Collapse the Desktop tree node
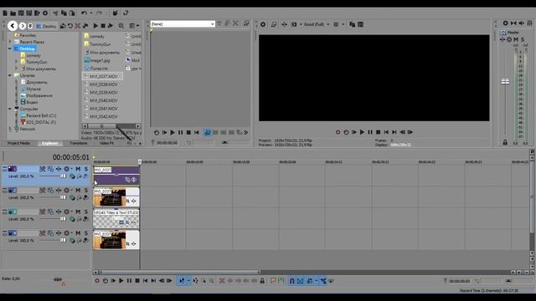536x301 pixels. [x=9, y=48]
